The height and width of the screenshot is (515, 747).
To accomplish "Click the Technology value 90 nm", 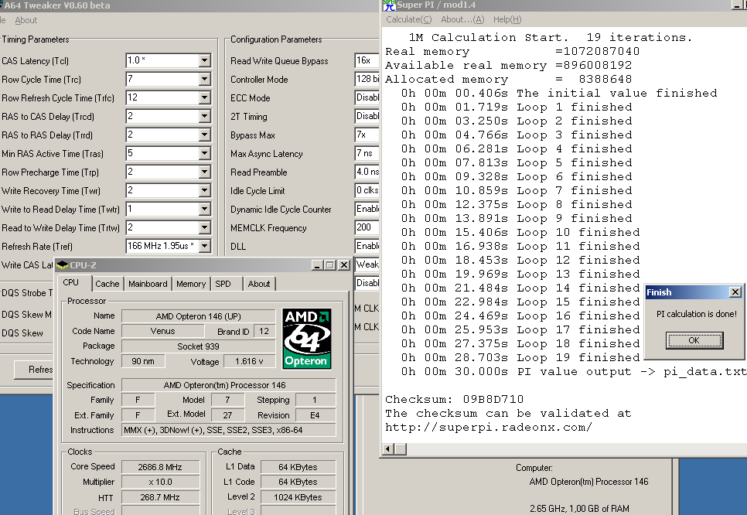I will tap(143, 361).
